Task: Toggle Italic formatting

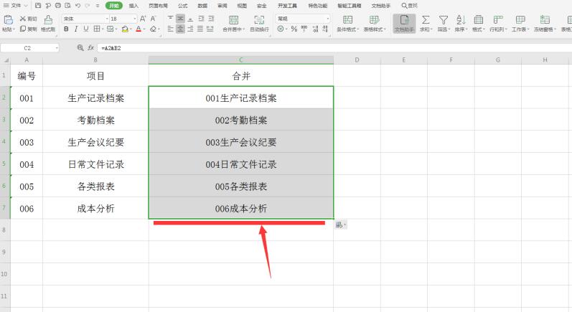Action: point(76,29)
